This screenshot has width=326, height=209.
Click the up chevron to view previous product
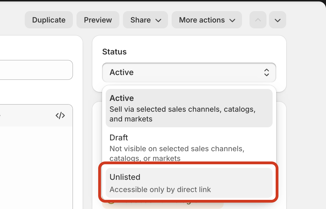pyautogui.click(x=258, y=20)
